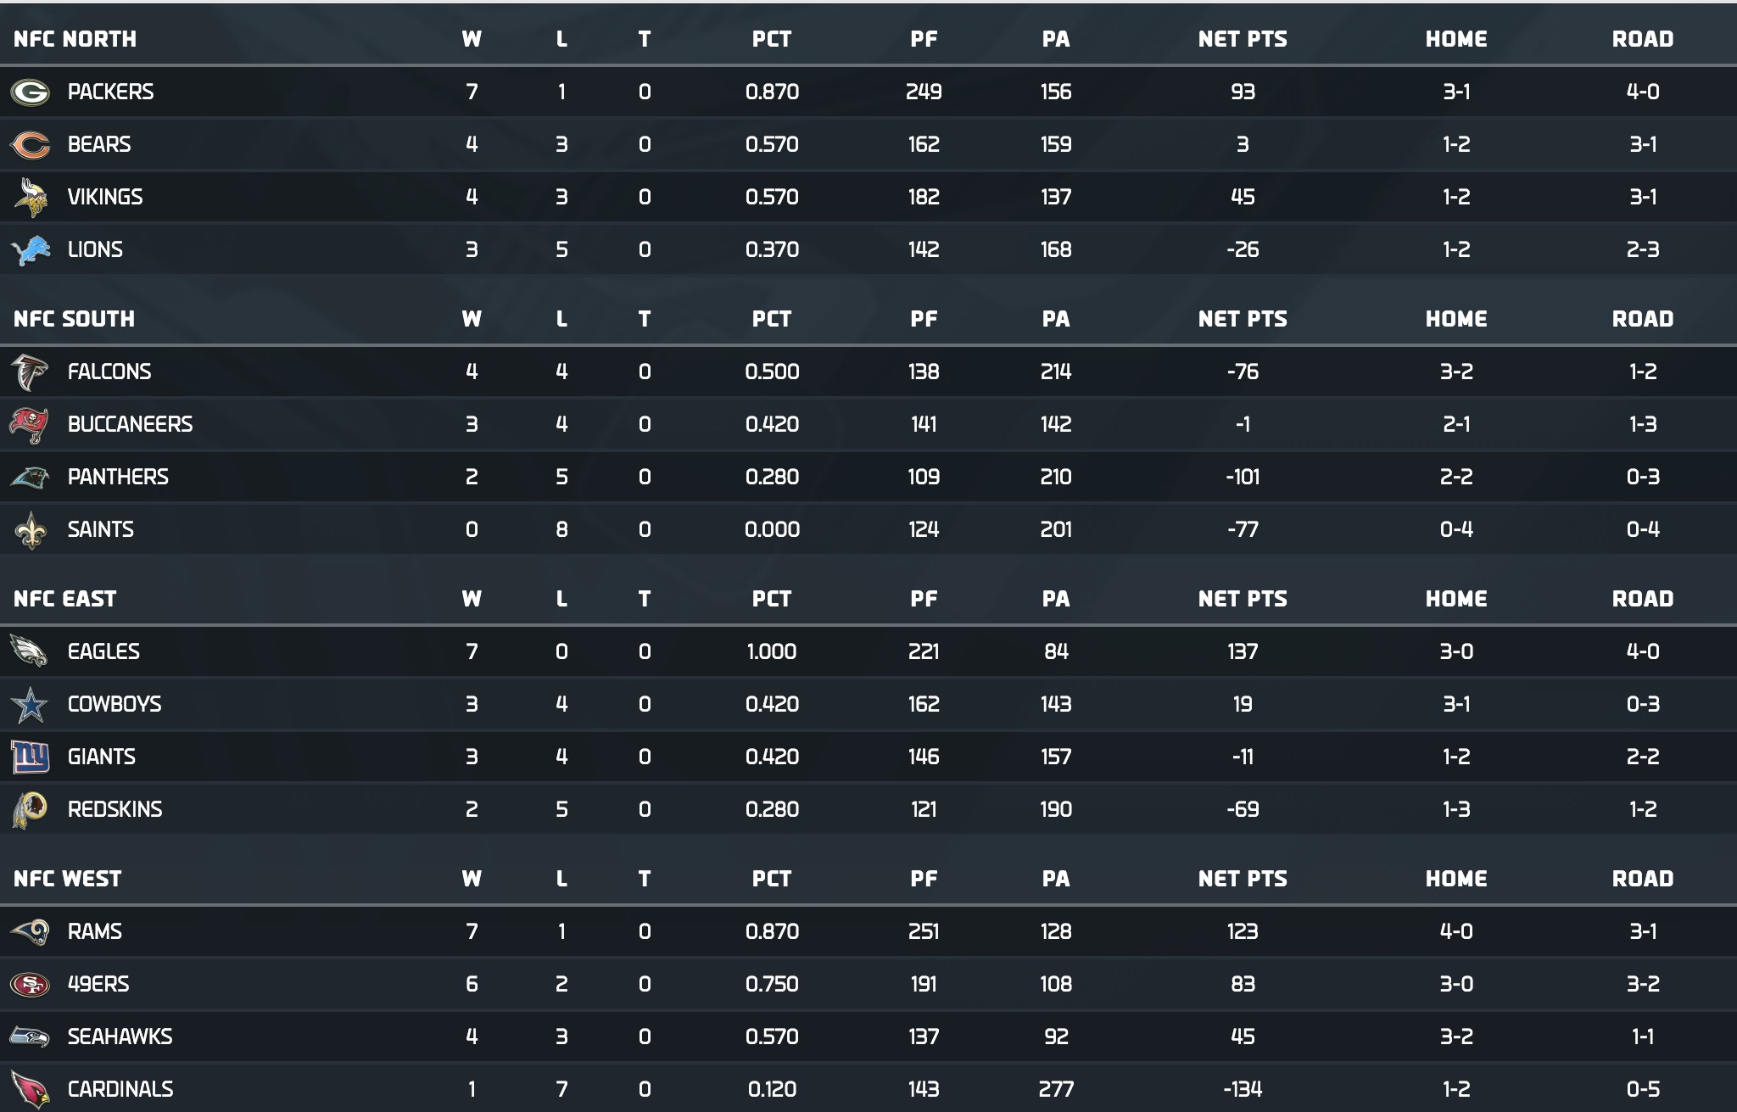
Task: Click the Cardinals bird logo
Action: coord(30,1089)
